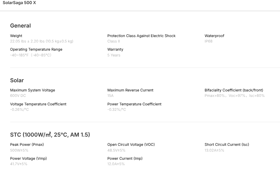Select the Weight label
The image size is (280, 173).
tap(16, 36)
